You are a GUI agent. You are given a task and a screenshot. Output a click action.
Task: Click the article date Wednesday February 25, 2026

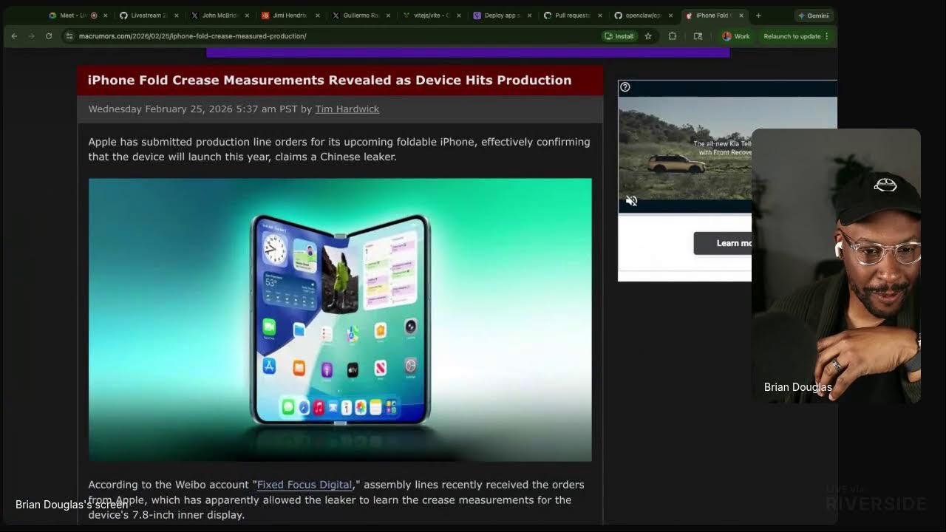pyautogui.click(x=160, y=109)
